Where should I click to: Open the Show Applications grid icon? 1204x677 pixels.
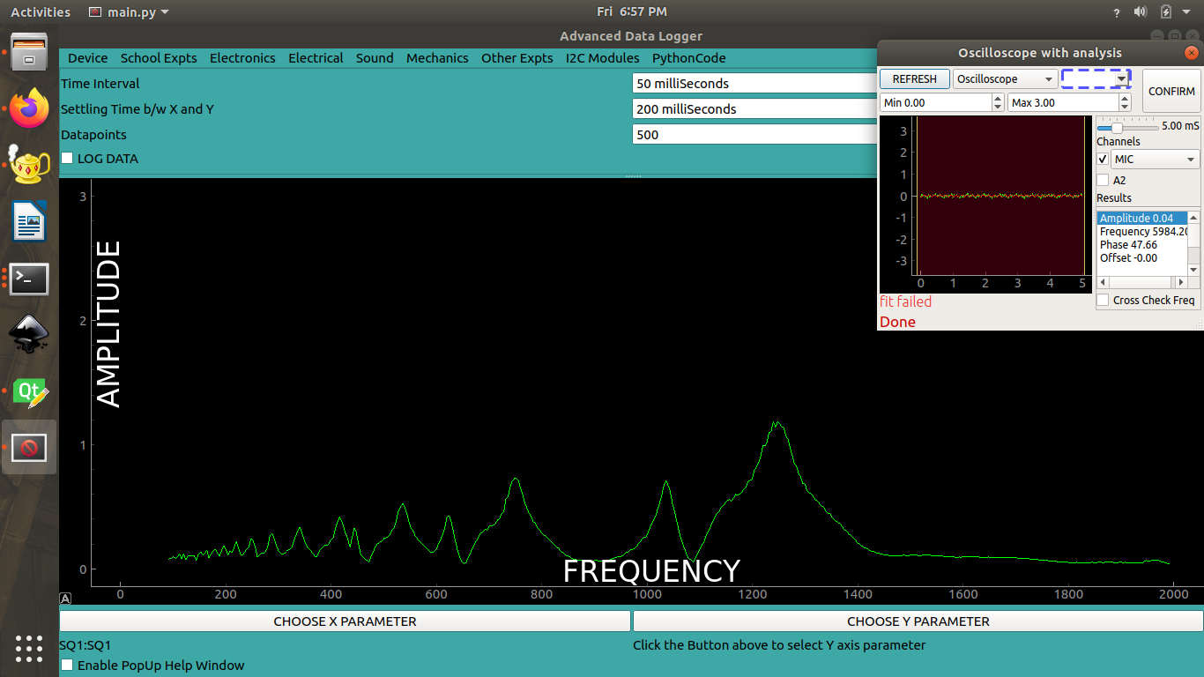coord(29,649)
